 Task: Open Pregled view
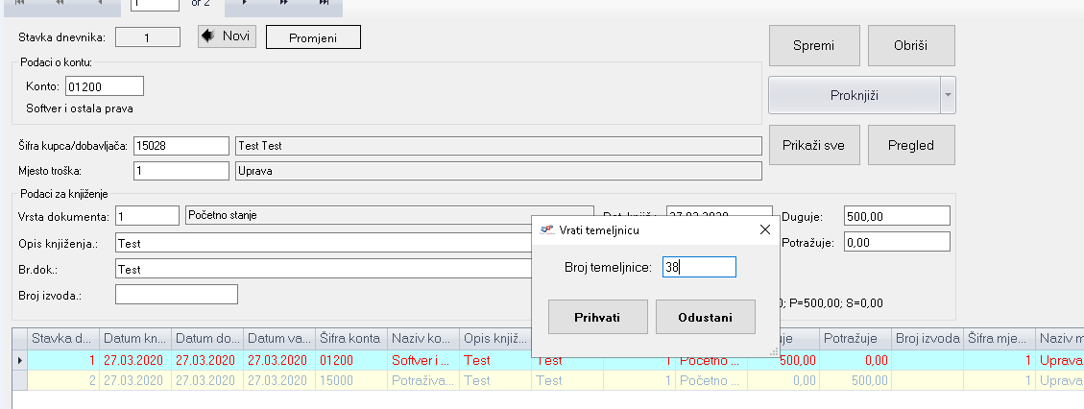point(911,146)
